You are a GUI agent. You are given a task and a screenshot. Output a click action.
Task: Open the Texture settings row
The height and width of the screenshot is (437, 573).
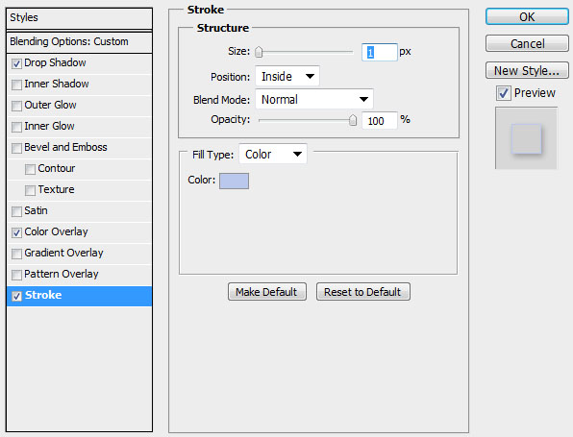pos(79,190)
